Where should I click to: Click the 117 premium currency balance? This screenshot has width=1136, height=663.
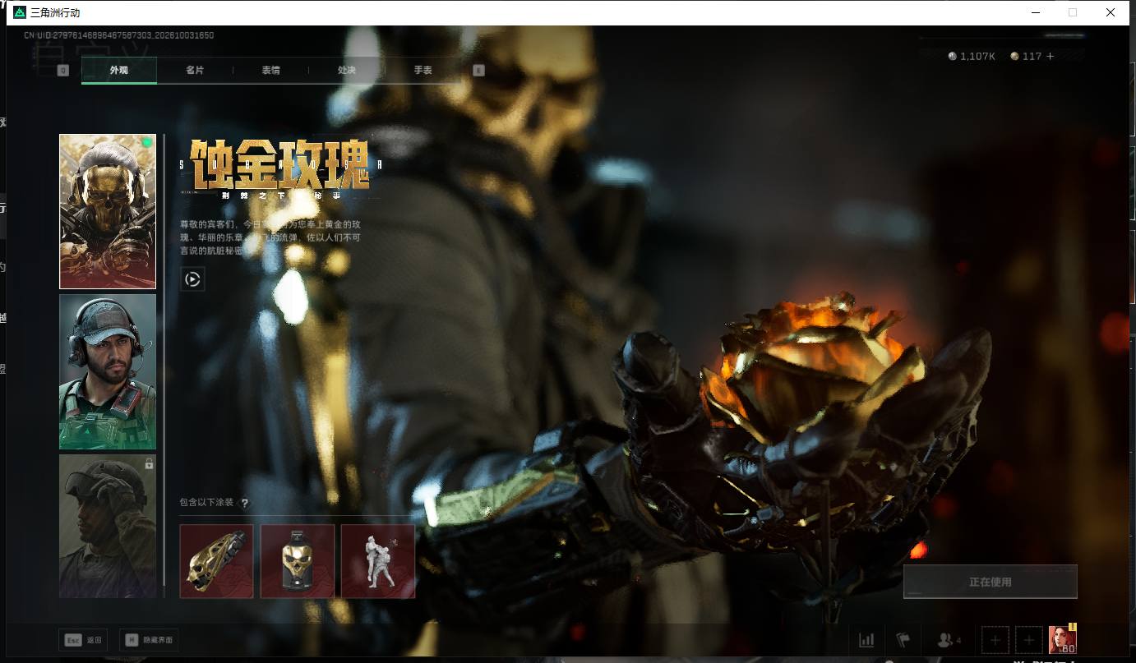1026,57
